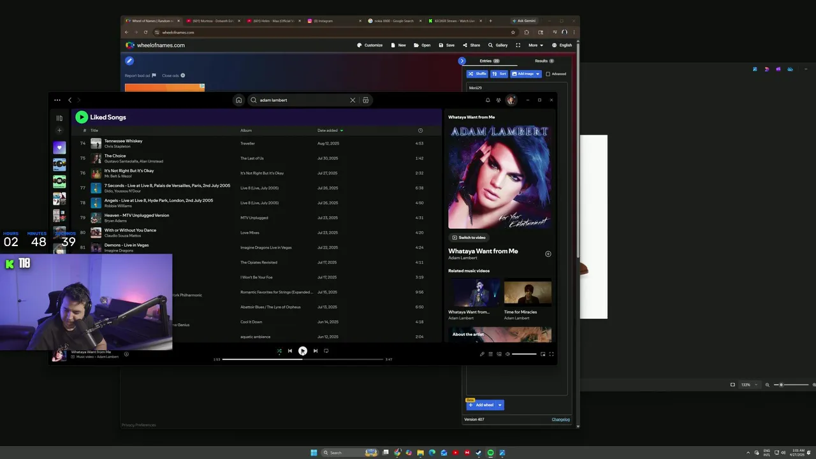Screen dimensions: 816x459
Task: Open Customize in Wheel of Names
Action: click(x=370, y=45)
